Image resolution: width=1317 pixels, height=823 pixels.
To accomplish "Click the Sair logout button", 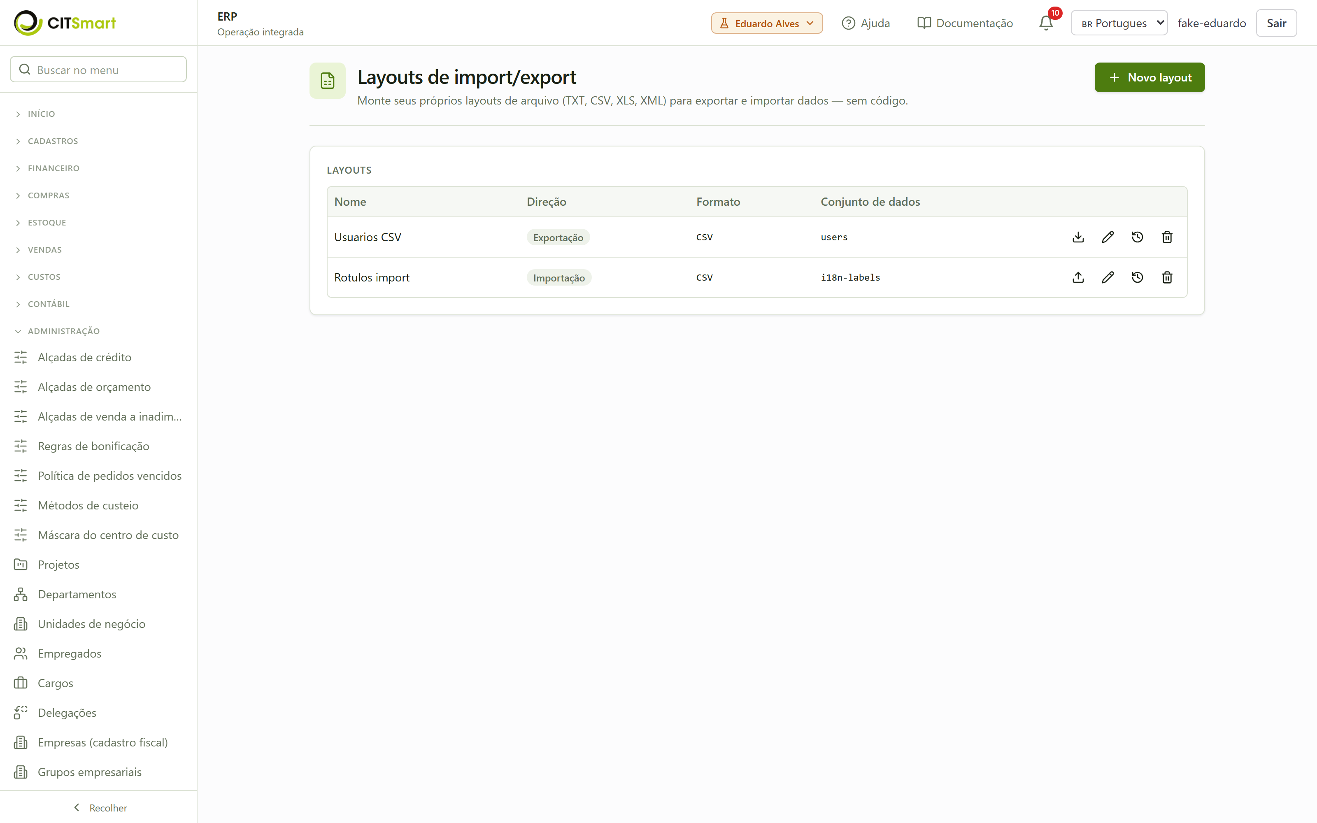I will point(1276,23).
